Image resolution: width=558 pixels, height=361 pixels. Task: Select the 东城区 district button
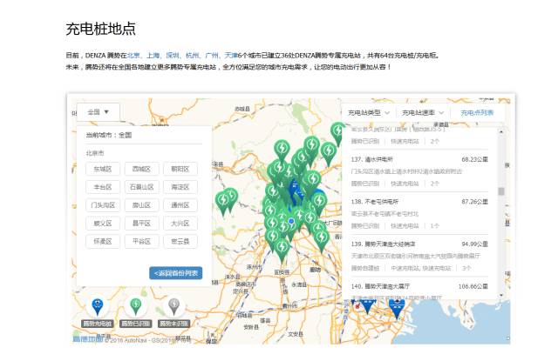tap(103, 169)
